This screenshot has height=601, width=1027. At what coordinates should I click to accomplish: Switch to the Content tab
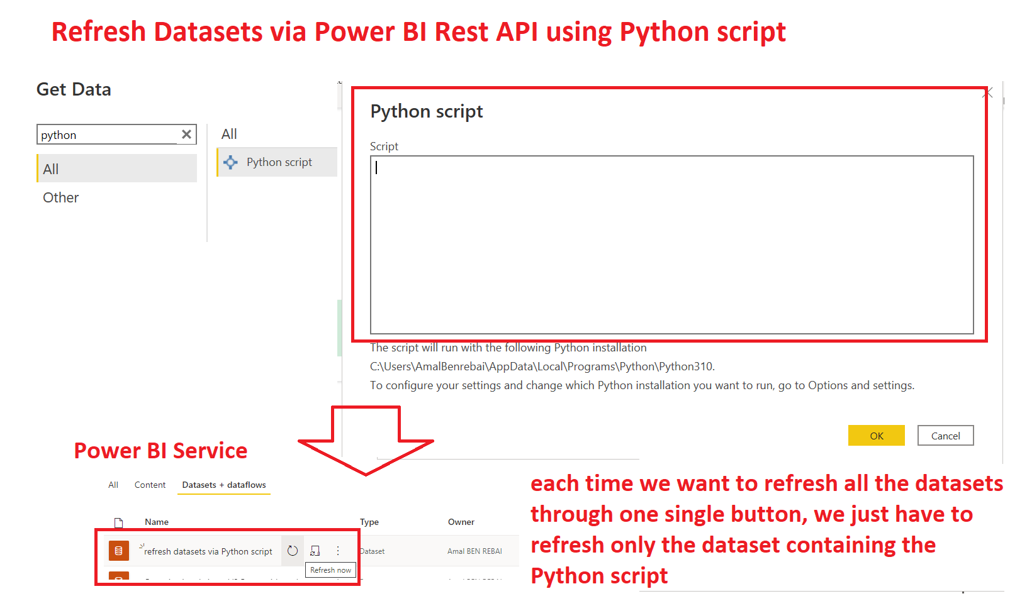click(x=150, y=485)
